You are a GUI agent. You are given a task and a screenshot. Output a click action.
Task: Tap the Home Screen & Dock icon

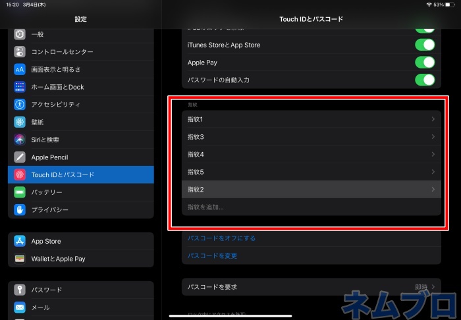coord(20,87)
